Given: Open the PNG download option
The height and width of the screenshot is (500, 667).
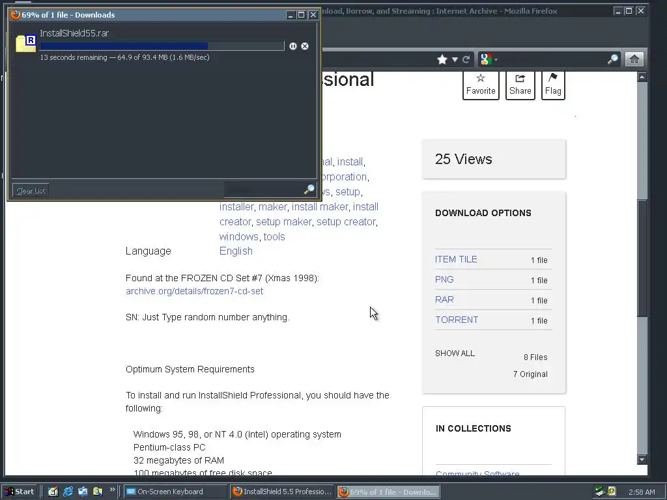Looking at the screenshot, I should pyautogui.click(x=444, y=279).
